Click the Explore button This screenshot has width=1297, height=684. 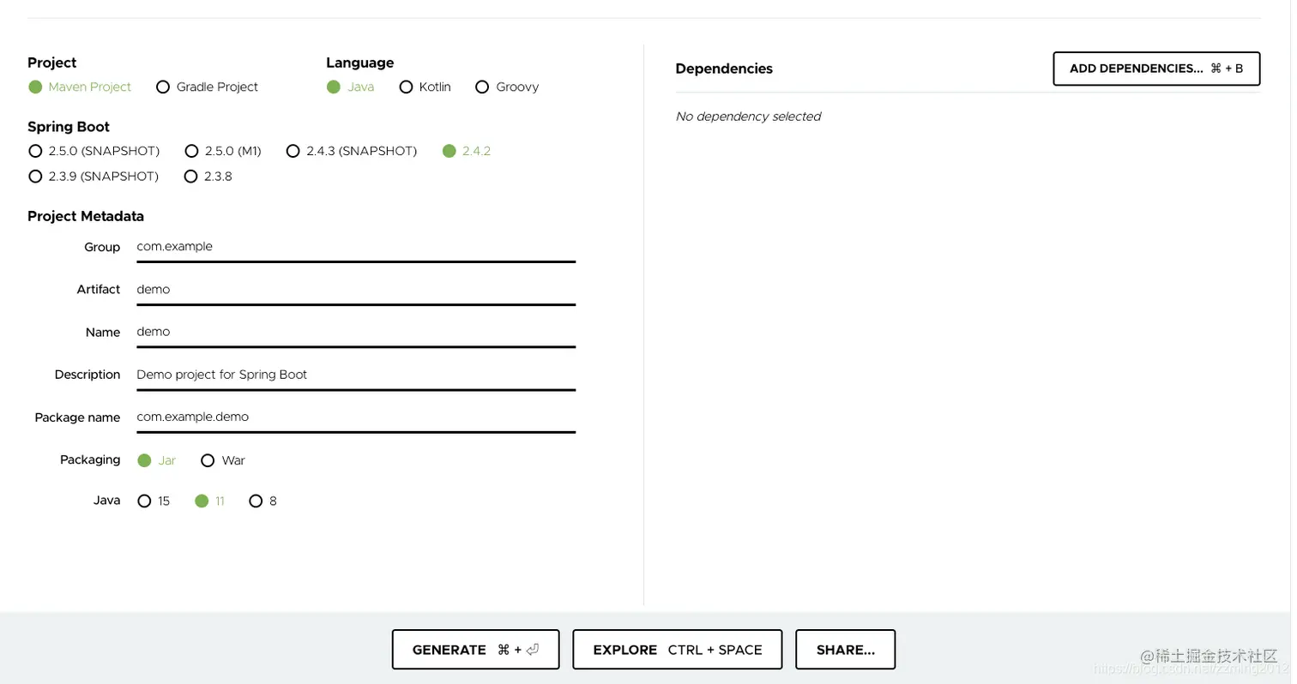point(678,650)
